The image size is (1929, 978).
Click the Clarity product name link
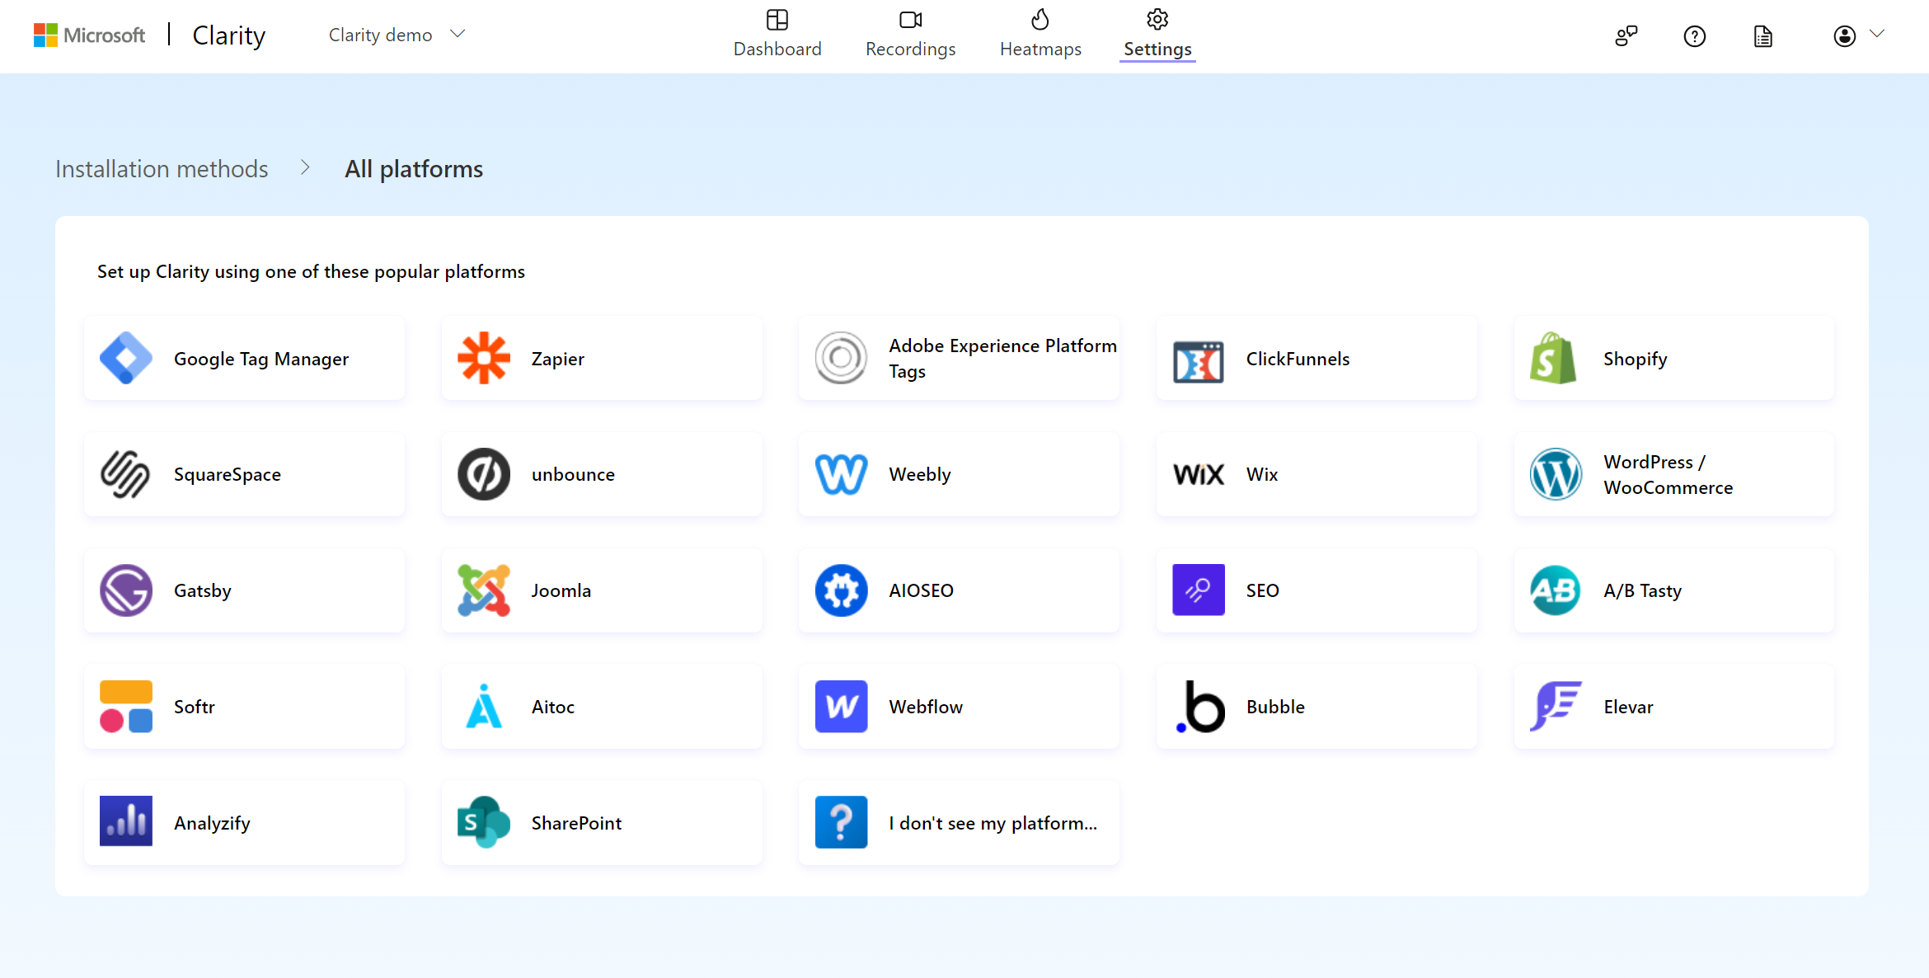[229, 35]
